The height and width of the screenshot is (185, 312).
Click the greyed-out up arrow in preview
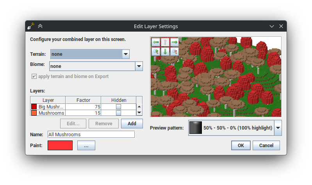[165, 42]
